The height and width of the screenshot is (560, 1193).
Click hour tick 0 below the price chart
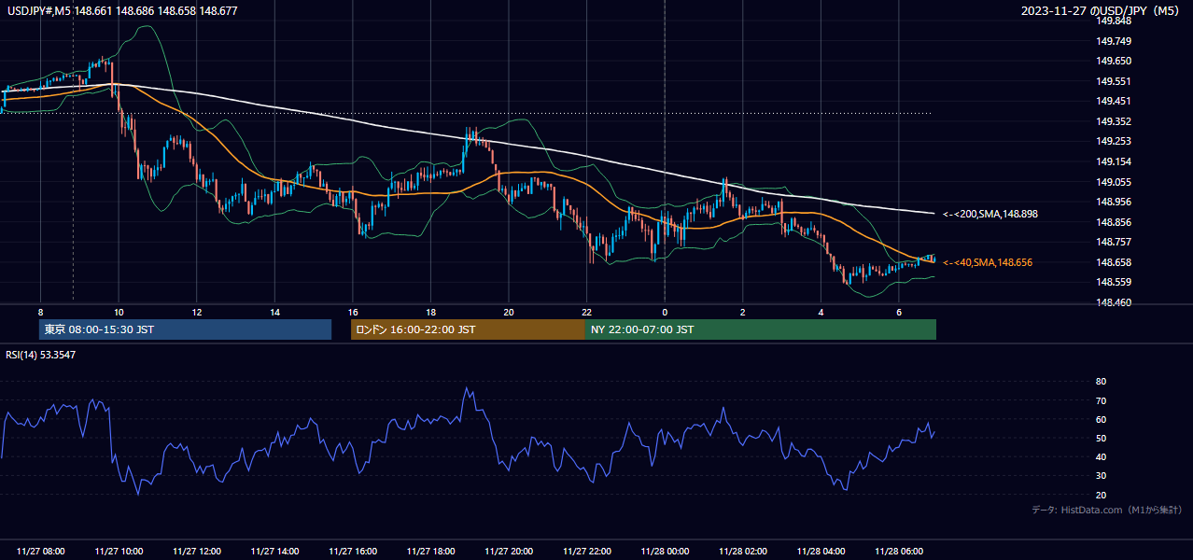pos(665,312)
